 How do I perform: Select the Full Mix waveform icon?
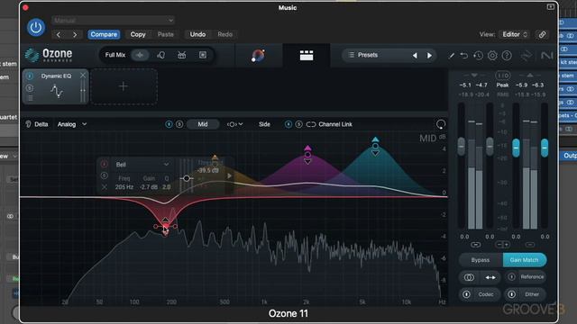pyautogui.click(x=140, y=55)
